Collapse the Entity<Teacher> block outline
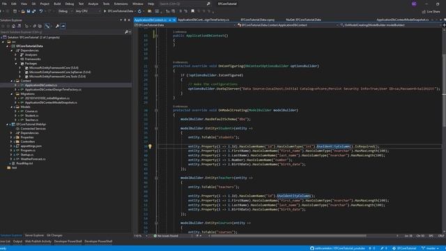Screen dimensions: 446x251 [x=156, y=178]
